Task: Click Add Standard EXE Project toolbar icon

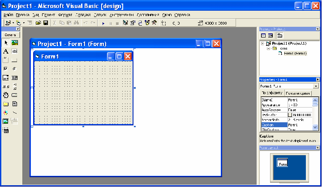Action: [8, 23]
